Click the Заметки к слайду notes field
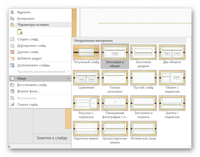 click(x=52, y=138)
